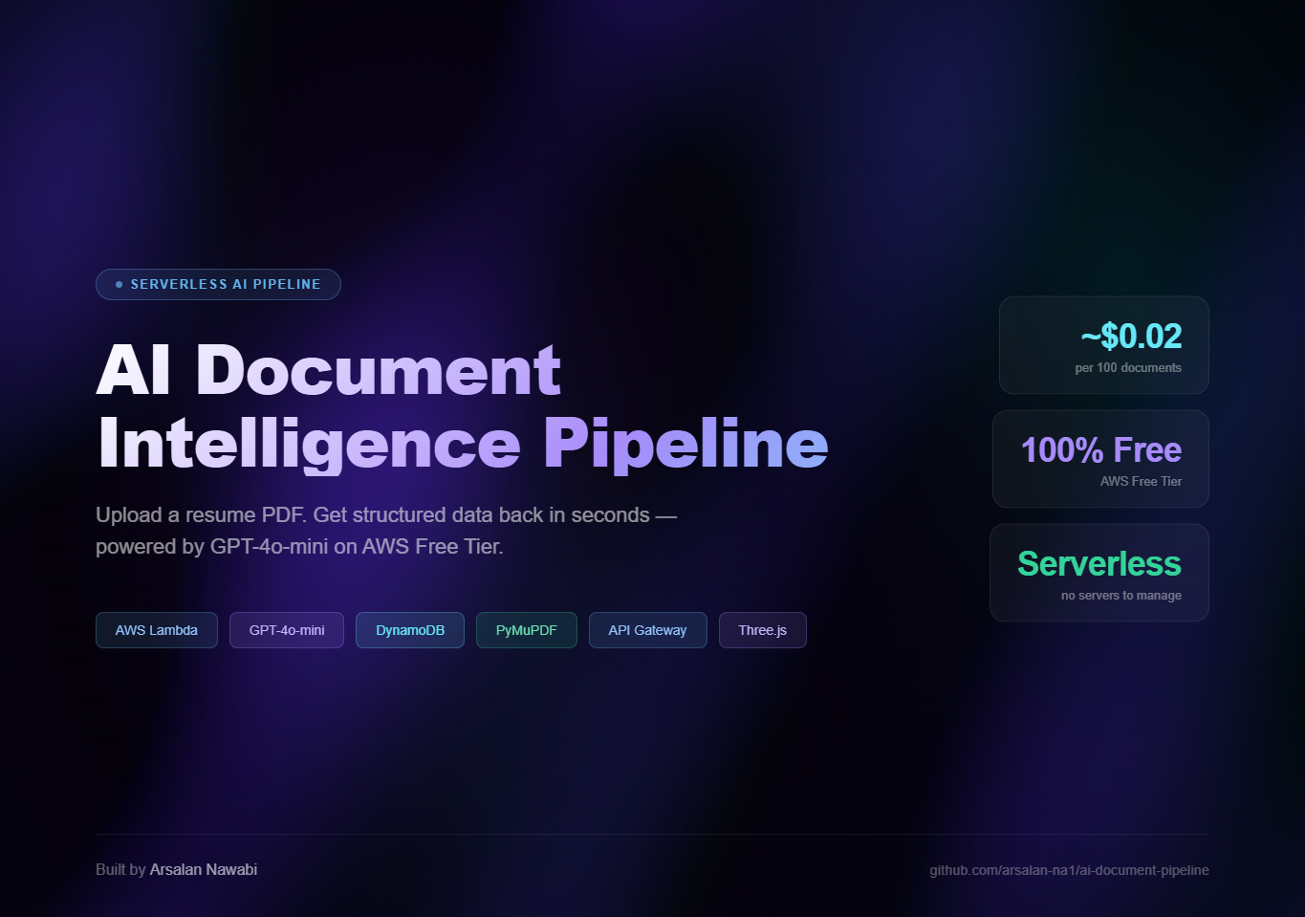
Task: Click the author name Arsalan Nawabi
Action: pos(204,869)
